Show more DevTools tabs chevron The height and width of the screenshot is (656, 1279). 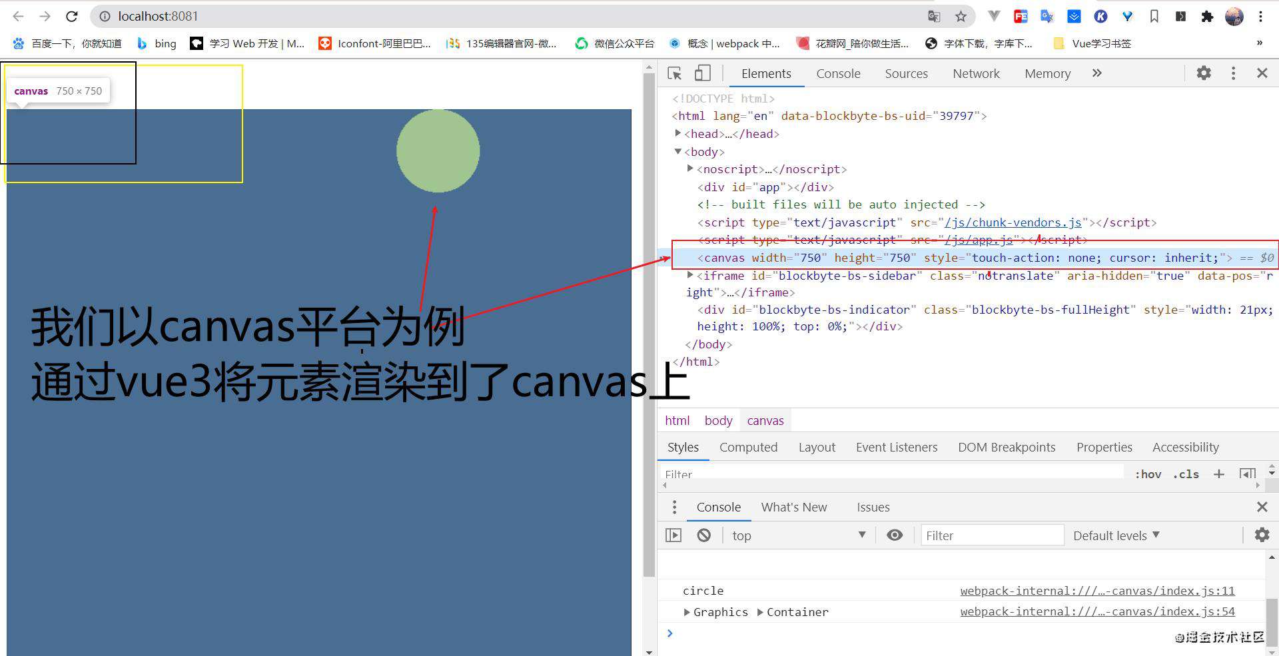click(1097, 73)
